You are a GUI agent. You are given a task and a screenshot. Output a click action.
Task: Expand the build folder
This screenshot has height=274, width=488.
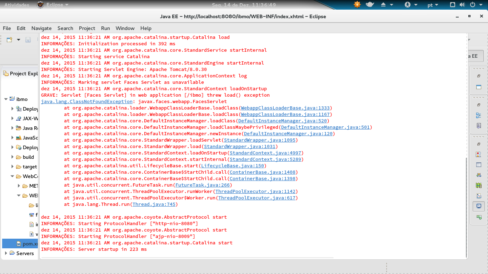(13, 157)
